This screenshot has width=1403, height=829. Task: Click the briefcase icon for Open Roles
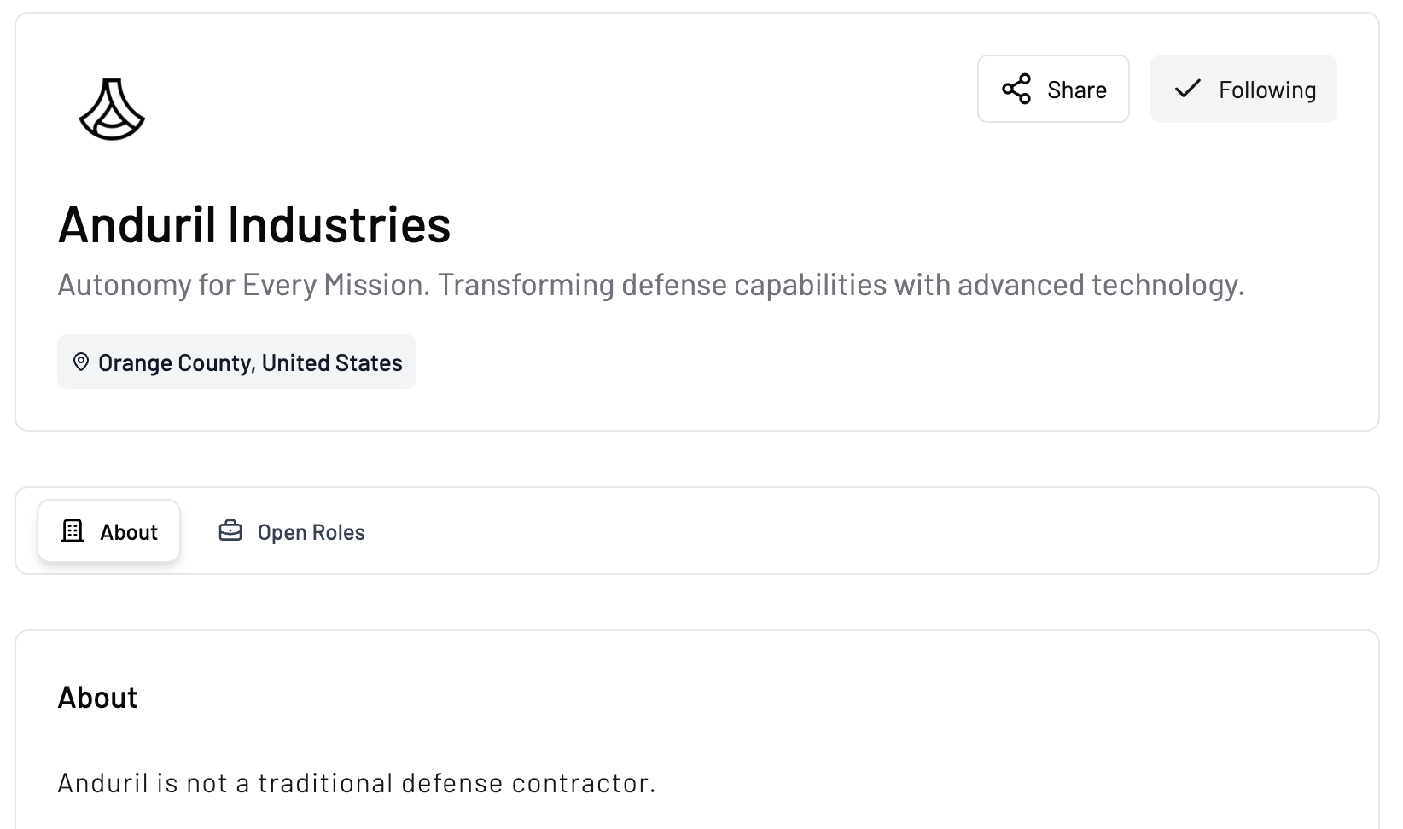click(230, 531)
